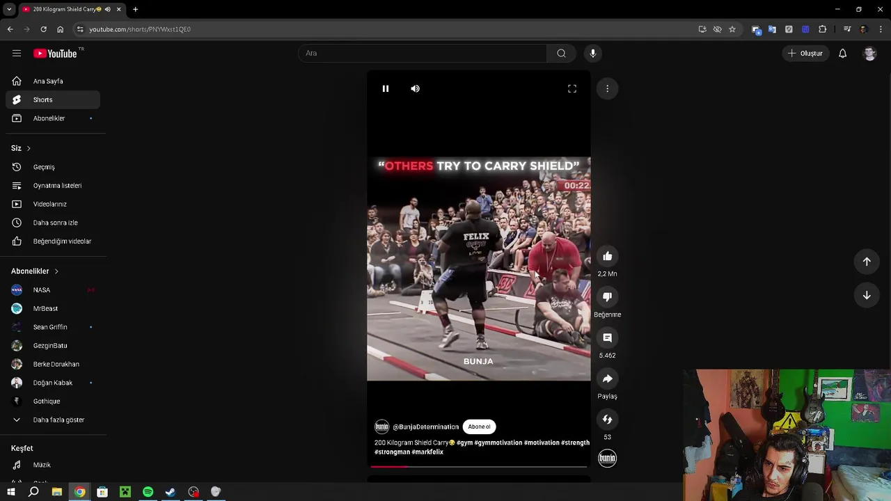
Task: Open Daha sonra izle list
Action: pyautogui.click(x=53, y=223)
